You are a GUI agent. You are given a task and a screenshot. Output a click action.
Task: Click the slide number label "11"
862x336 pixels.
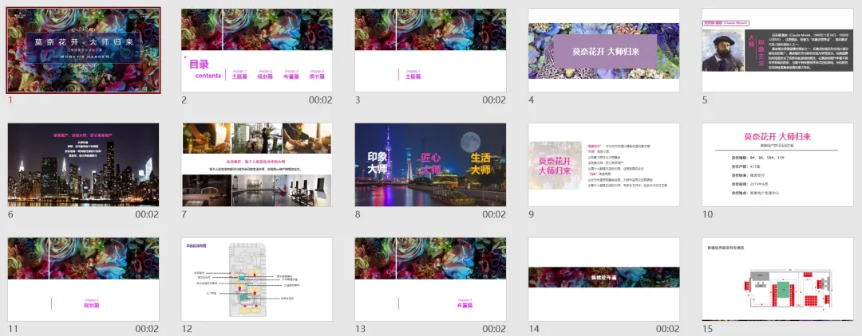[14, 329]
